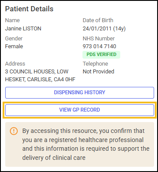Select the NHS Number 973 014 7140
The height and width of the screenshot is (172, 158).
pos(99,46)
